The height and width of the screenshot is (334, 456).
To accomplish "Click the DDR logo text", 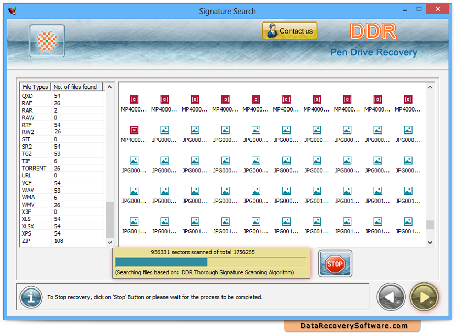I will (x=373, y=31).
